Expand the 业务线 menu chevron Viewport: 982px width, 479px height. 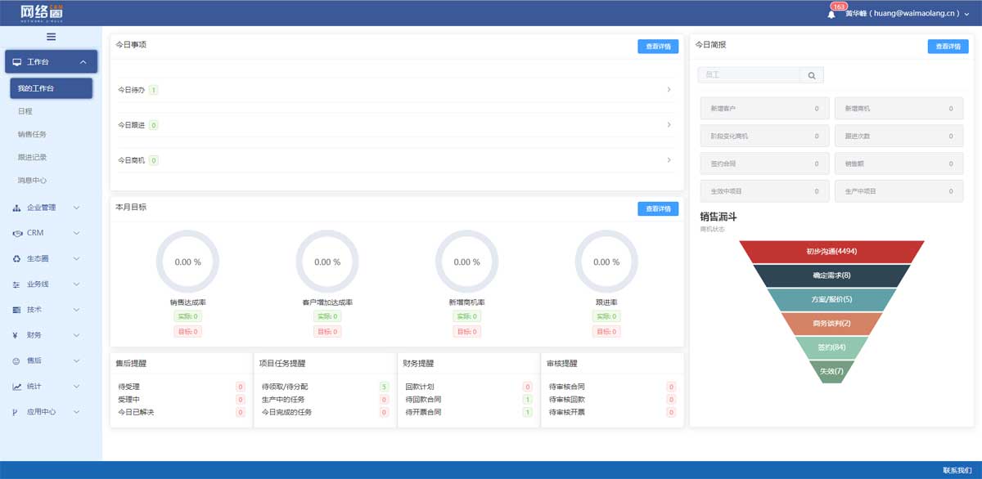point(77,284)
